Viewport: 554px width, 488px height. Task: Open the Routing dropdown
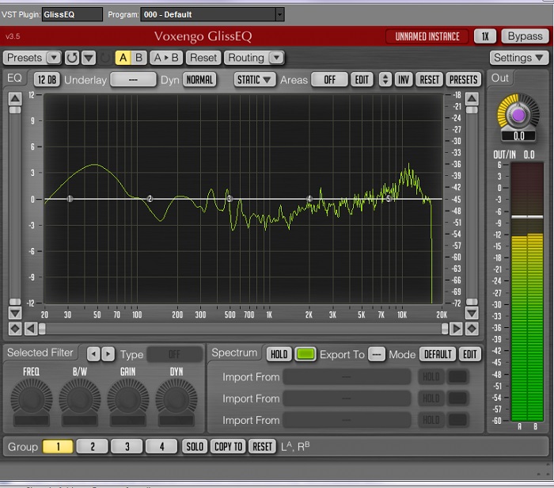tap(253, 58)
